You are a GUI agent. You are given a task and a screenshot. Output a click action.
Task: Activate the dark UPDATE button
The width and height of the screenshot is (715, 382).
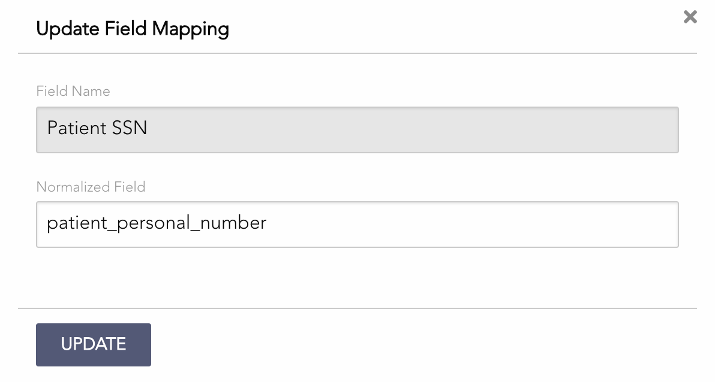click(x=93, y=344)
